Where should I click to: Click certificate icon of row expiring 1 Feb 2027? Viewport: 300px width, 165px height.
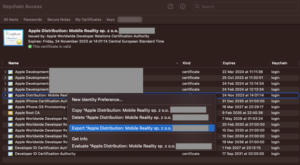tap(10, 148)
